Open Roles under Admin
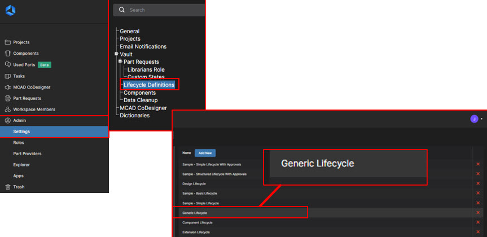 (x=19, y=143)
